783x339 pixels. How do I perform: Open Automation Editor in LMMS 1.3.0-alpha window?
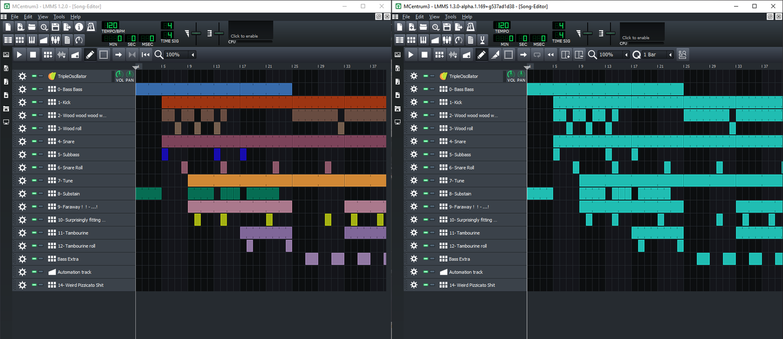435,40
